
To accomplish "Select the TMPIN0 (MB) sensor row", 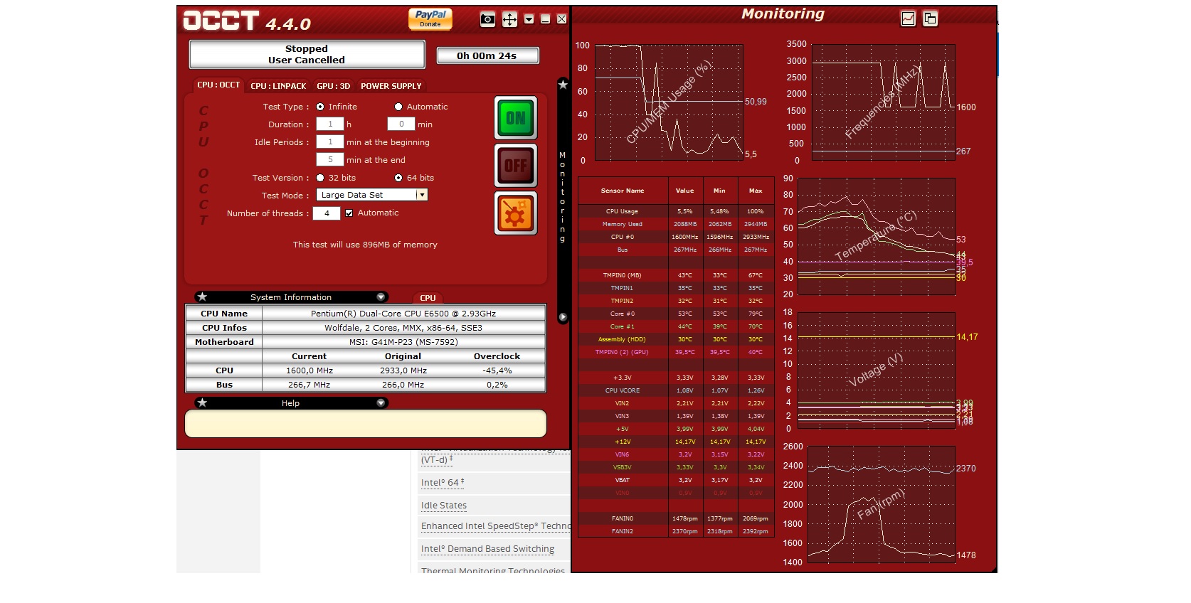I will pos(676,275).
